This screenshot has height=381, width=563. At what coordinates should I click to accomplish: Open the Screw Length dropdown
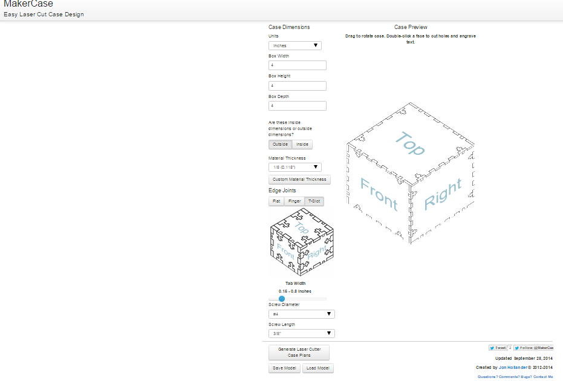click(302, 333)
